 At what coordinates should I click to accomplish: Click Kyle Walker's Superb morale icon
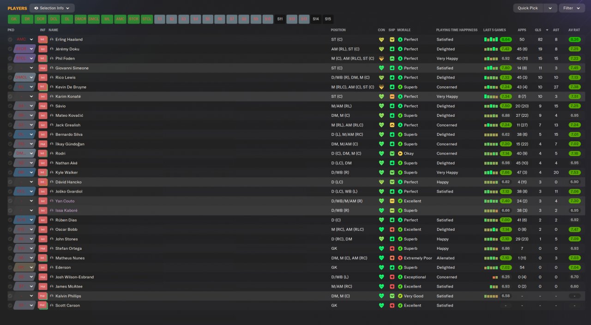(400, 173)
